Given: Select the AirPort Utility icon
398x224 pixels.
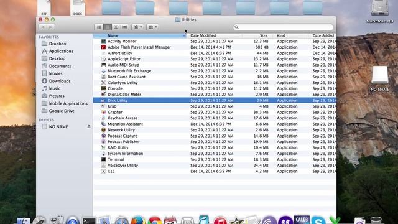Looking at the screenshot, I should pos(103,53).
